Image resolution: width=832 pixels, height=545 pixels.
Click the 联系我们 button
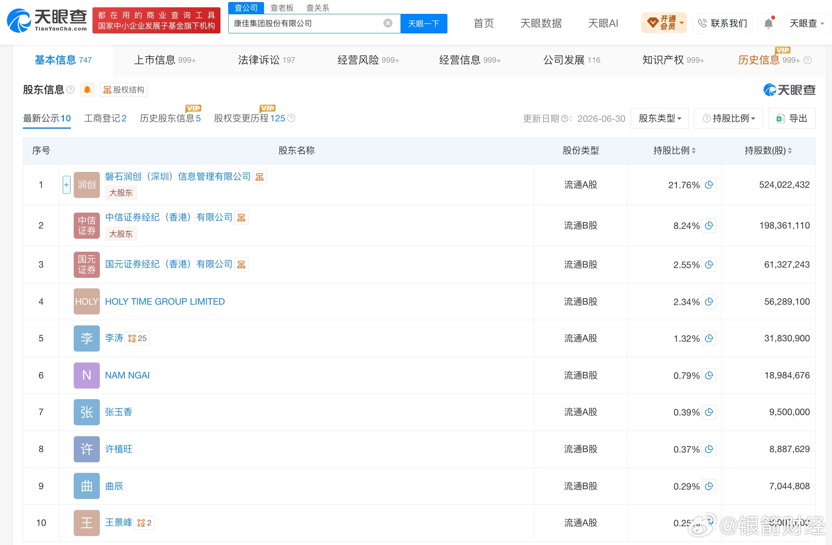(722, 23)
